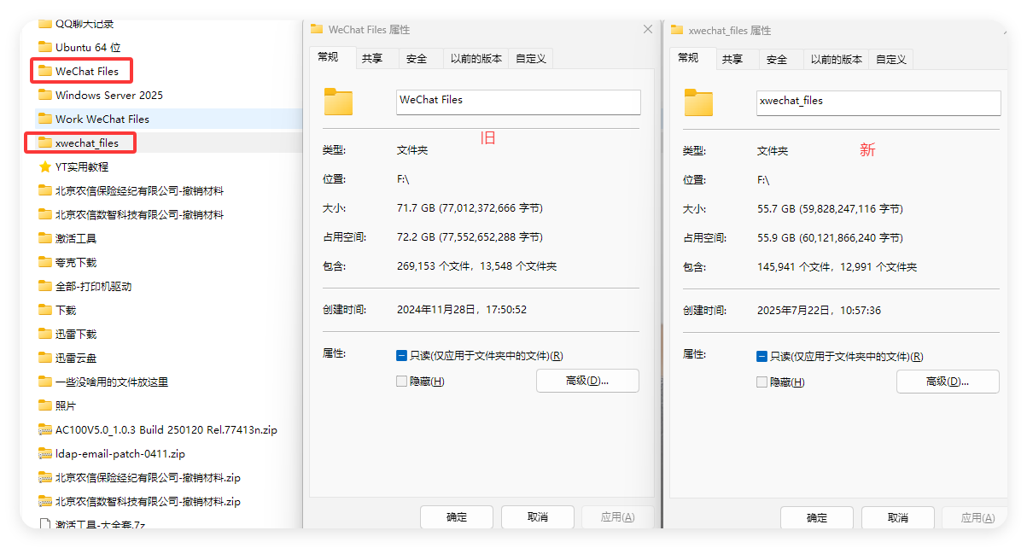This screenshot has height=548, width=1027.
Task: Open 以前的版本 tab in WeChat Files 属性
Action: [x=476, y=59]
